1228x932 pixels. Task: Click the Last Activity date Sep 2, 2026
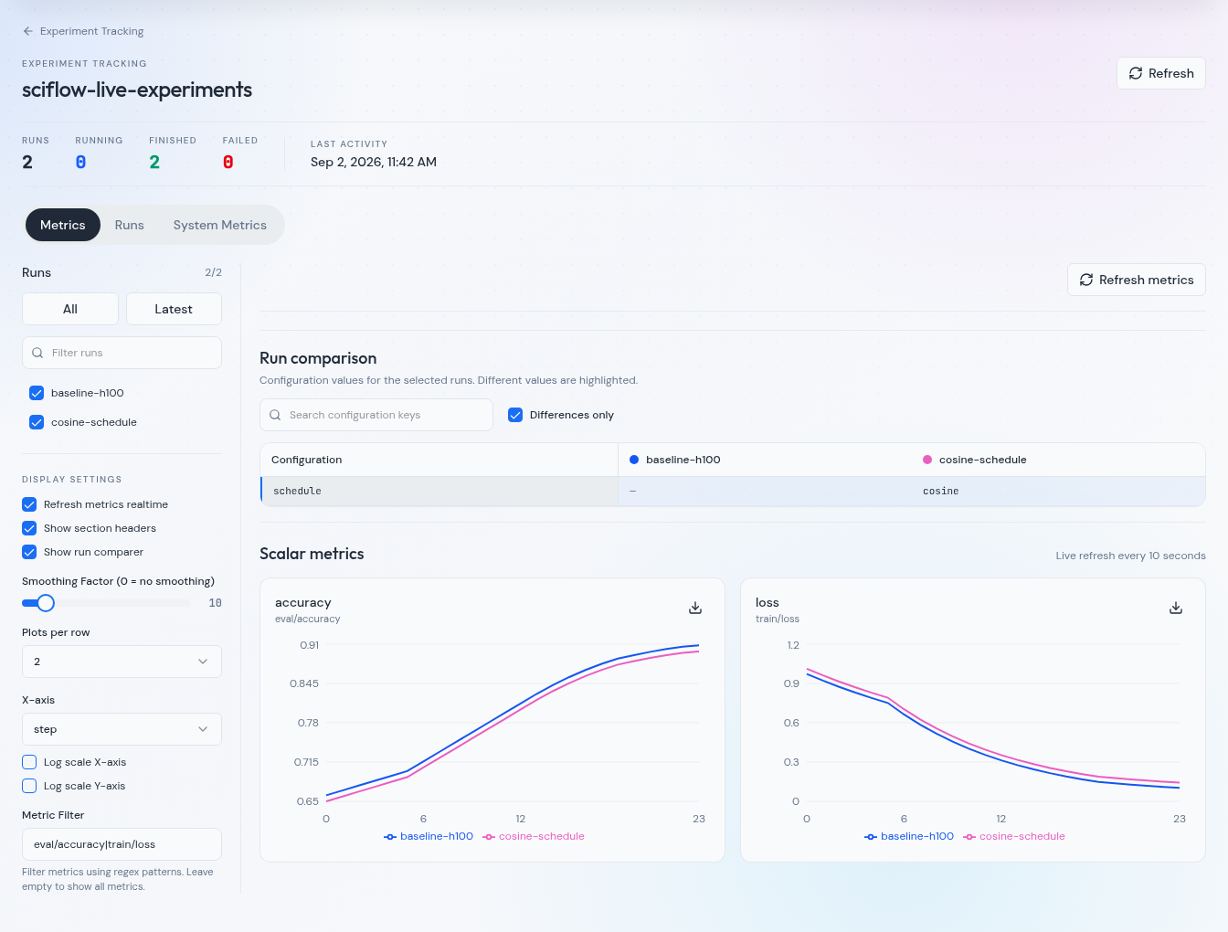374,162
